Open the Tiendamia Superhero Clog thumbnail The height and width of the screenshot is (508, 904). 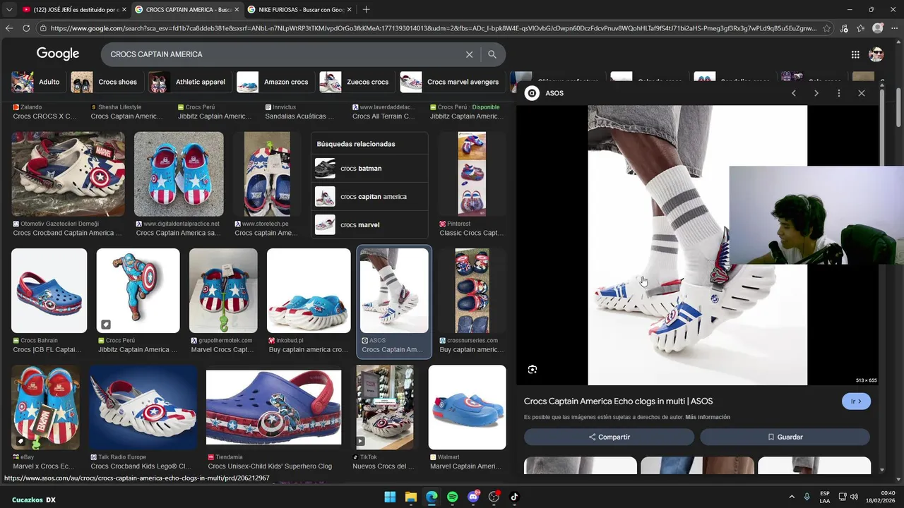(x=273, y=407)
